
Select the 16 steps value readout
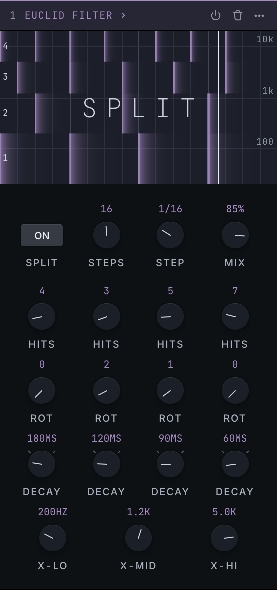[x=107, y=209]
